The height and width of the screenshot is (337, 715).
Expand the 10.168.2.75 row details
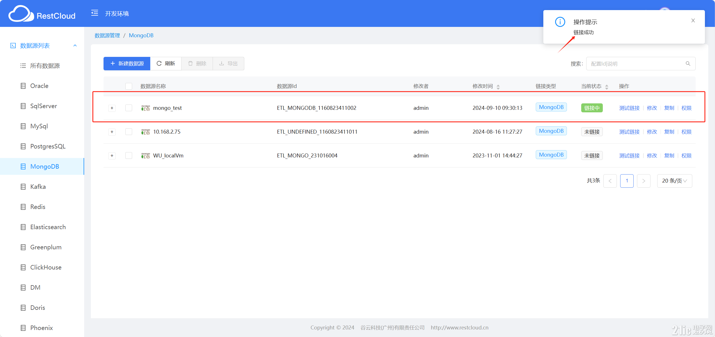click(x=112, y=132)
